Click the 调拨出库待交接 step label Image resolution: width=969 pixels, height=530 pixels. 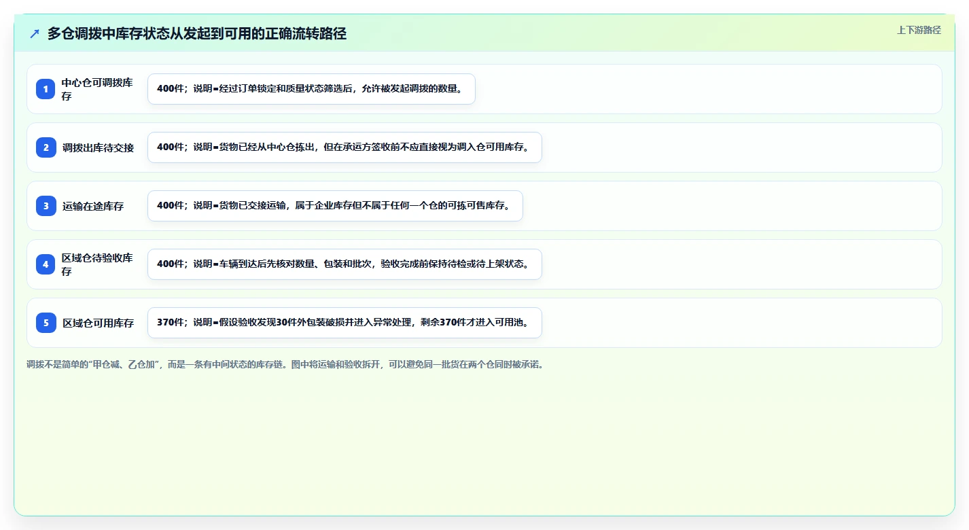[x=98, y=147]
